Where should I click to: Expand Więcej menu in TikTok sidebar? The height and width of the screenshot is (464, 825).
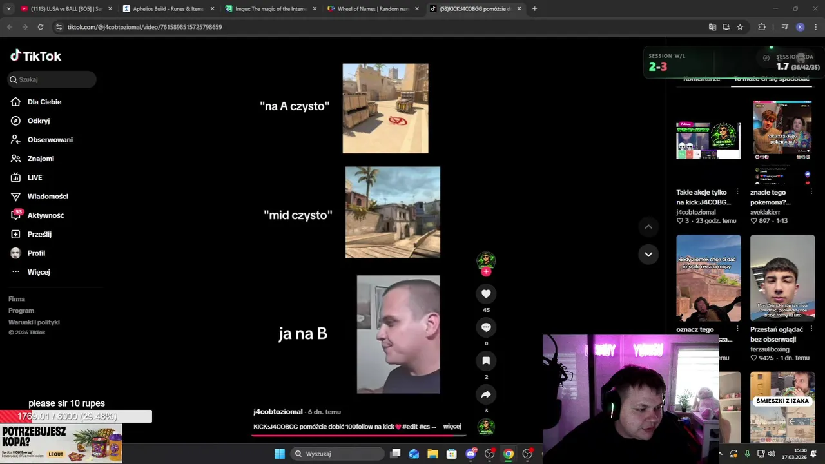pos(39,272)
